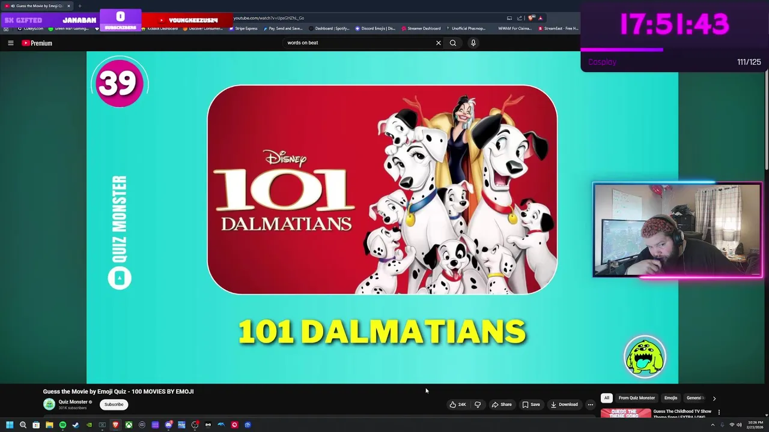769x432 pixels.
Task: Run the search with the magnifier button
Action: click(x=453, y=43)
